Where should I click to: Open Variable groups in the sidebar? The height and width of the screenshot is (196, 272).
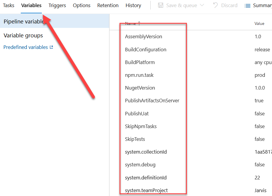(x=23, y=35)
